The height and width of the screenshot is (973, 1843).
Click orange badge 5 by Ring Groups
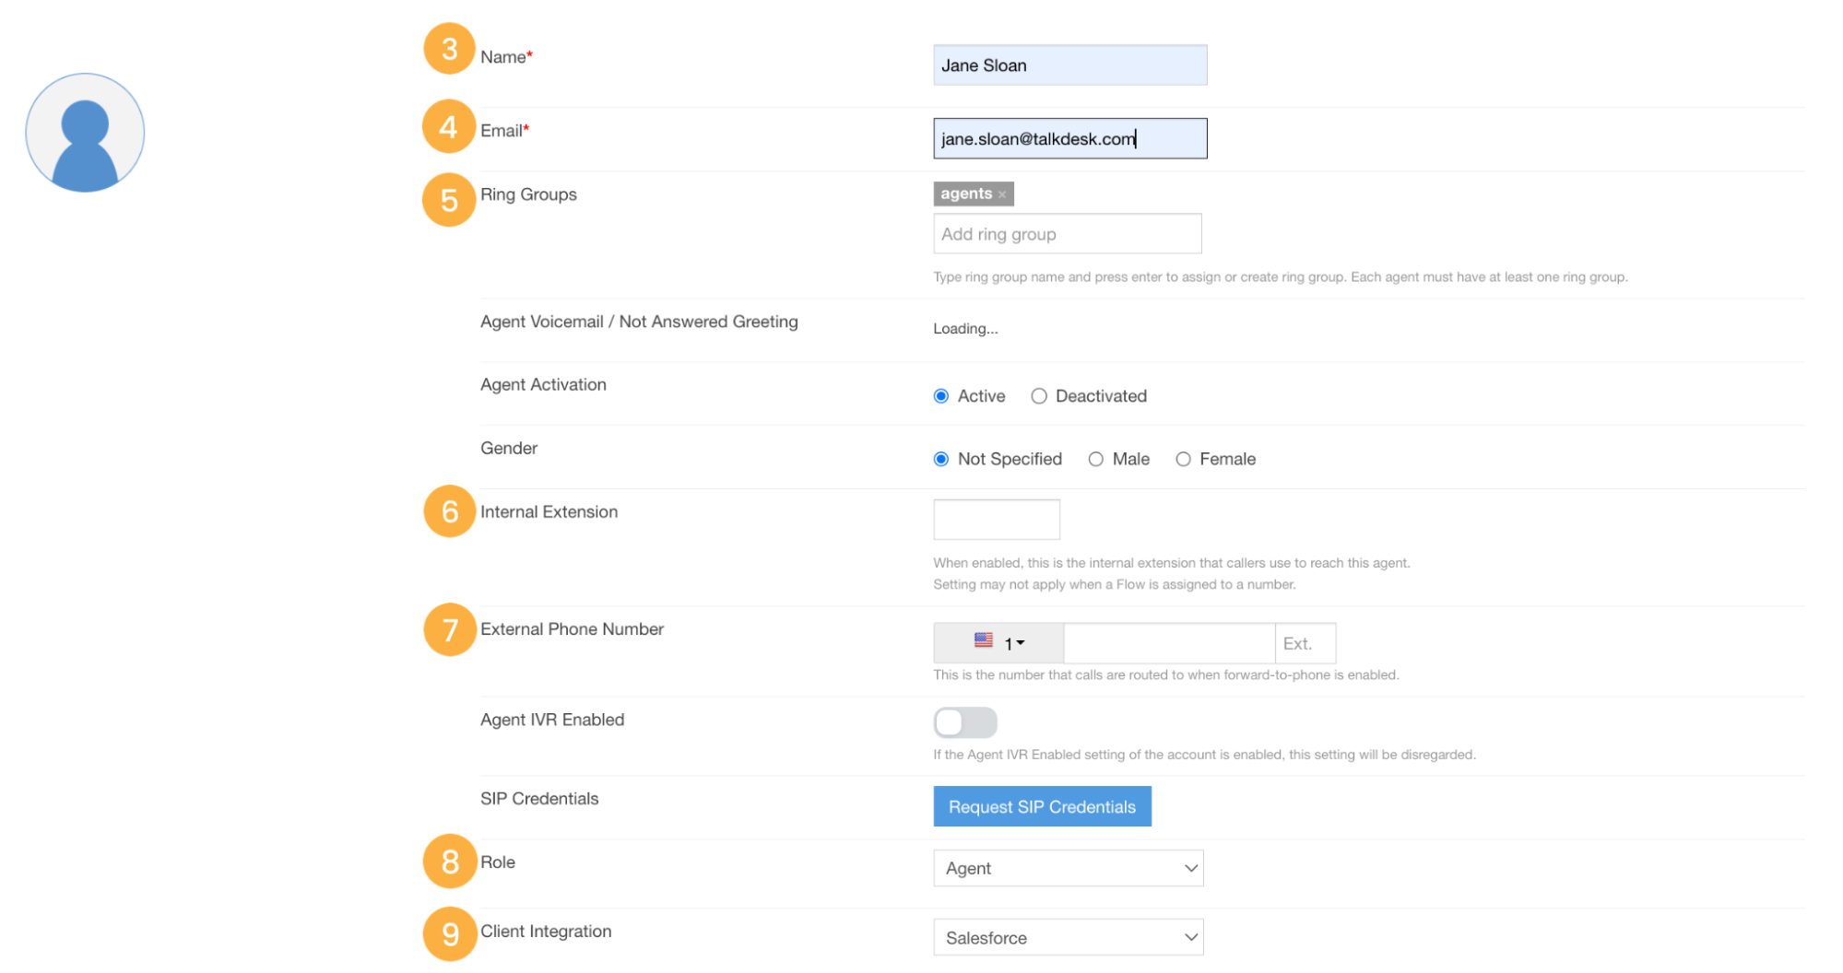tap(448, 199)
